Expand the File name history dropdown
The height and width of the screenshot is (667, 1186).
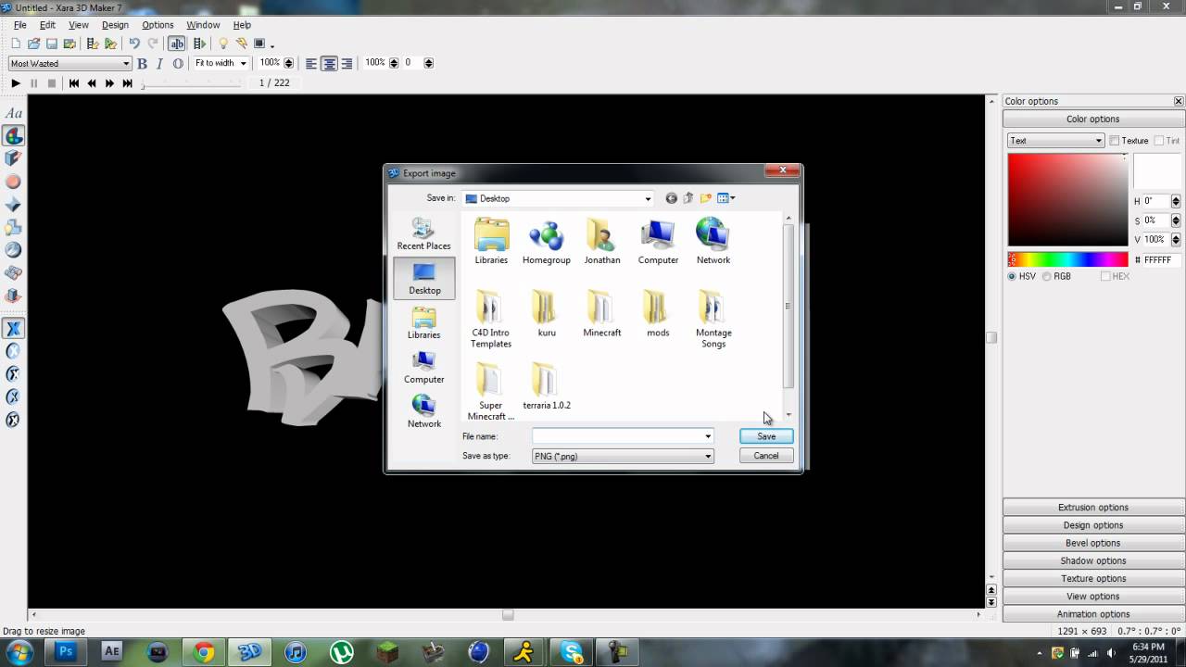(x=708, y=436)
